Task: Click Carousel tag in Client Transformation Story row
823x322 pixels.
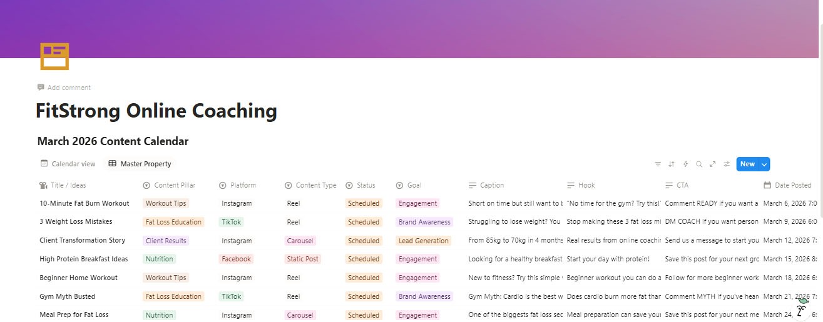Action: pyautogui.click(x=300, y=241)
